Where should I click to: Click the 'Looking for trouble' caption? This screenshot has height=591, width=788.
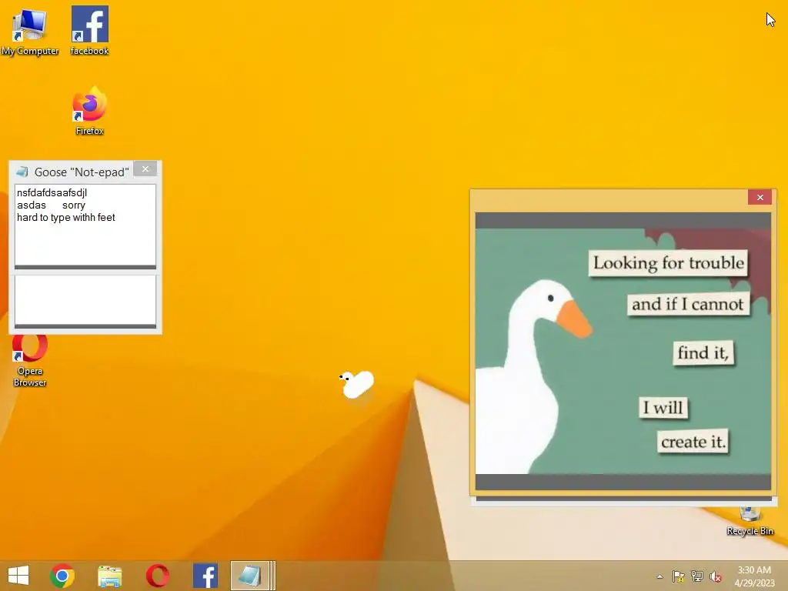668,263
